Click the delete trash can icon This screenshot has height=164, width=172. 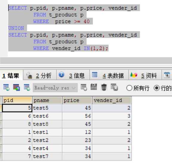(104, 87)
